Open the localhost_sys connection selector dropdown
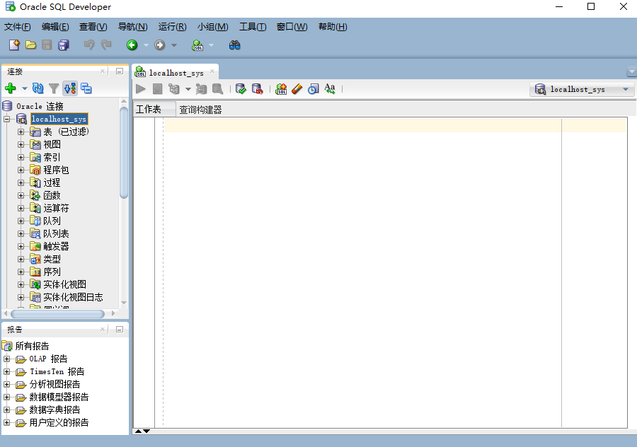Screen dimensions: 637x447 pos(626,89)
